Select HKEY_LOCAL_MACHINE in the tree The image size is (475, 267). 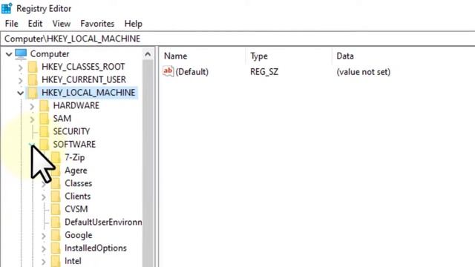[88, 93]
